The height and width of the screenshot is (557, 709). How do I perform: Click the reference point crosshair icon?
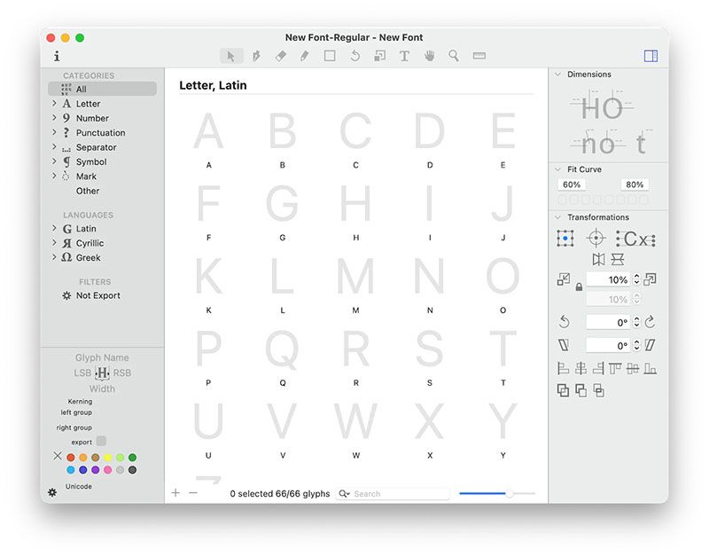(596, 238)
